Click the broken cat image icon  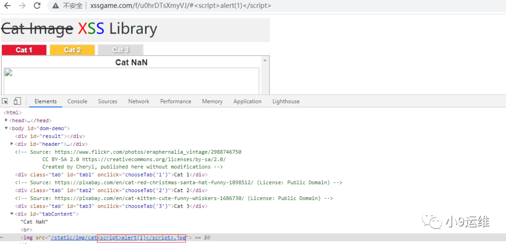coord(8,72)
